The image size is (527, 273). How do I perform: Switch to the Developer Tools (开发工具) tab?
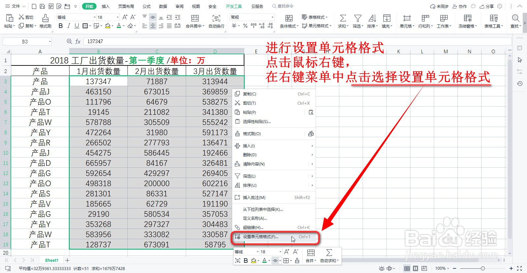click(x=234, y=6)
